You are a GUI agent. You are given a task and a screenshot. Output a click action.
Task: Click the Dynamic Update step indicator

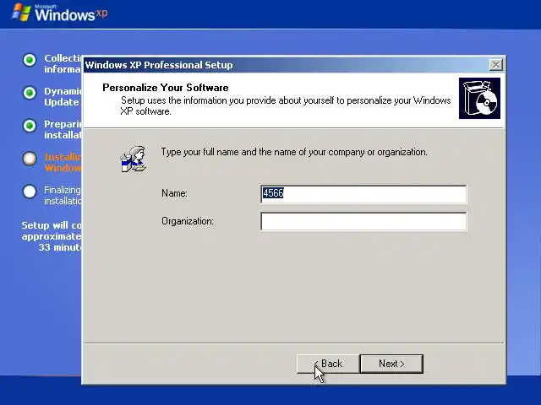click(30, 93)
